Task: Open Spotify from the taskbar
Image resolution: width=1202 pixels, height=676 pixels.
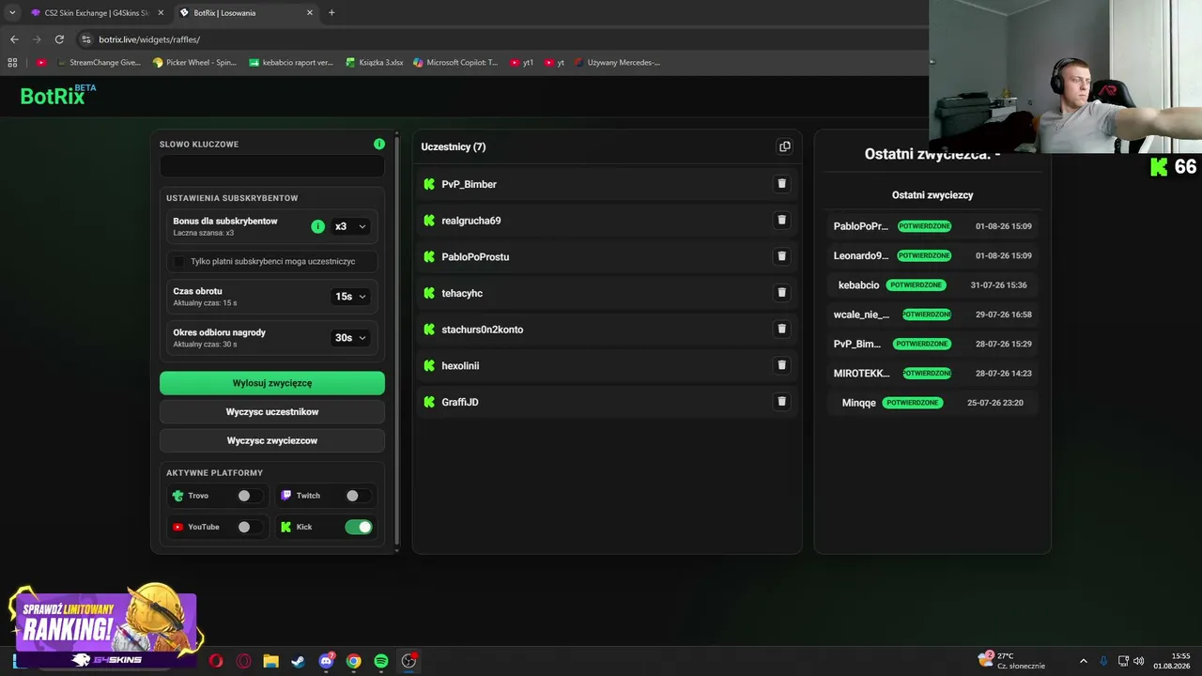Action: (380, 661)
